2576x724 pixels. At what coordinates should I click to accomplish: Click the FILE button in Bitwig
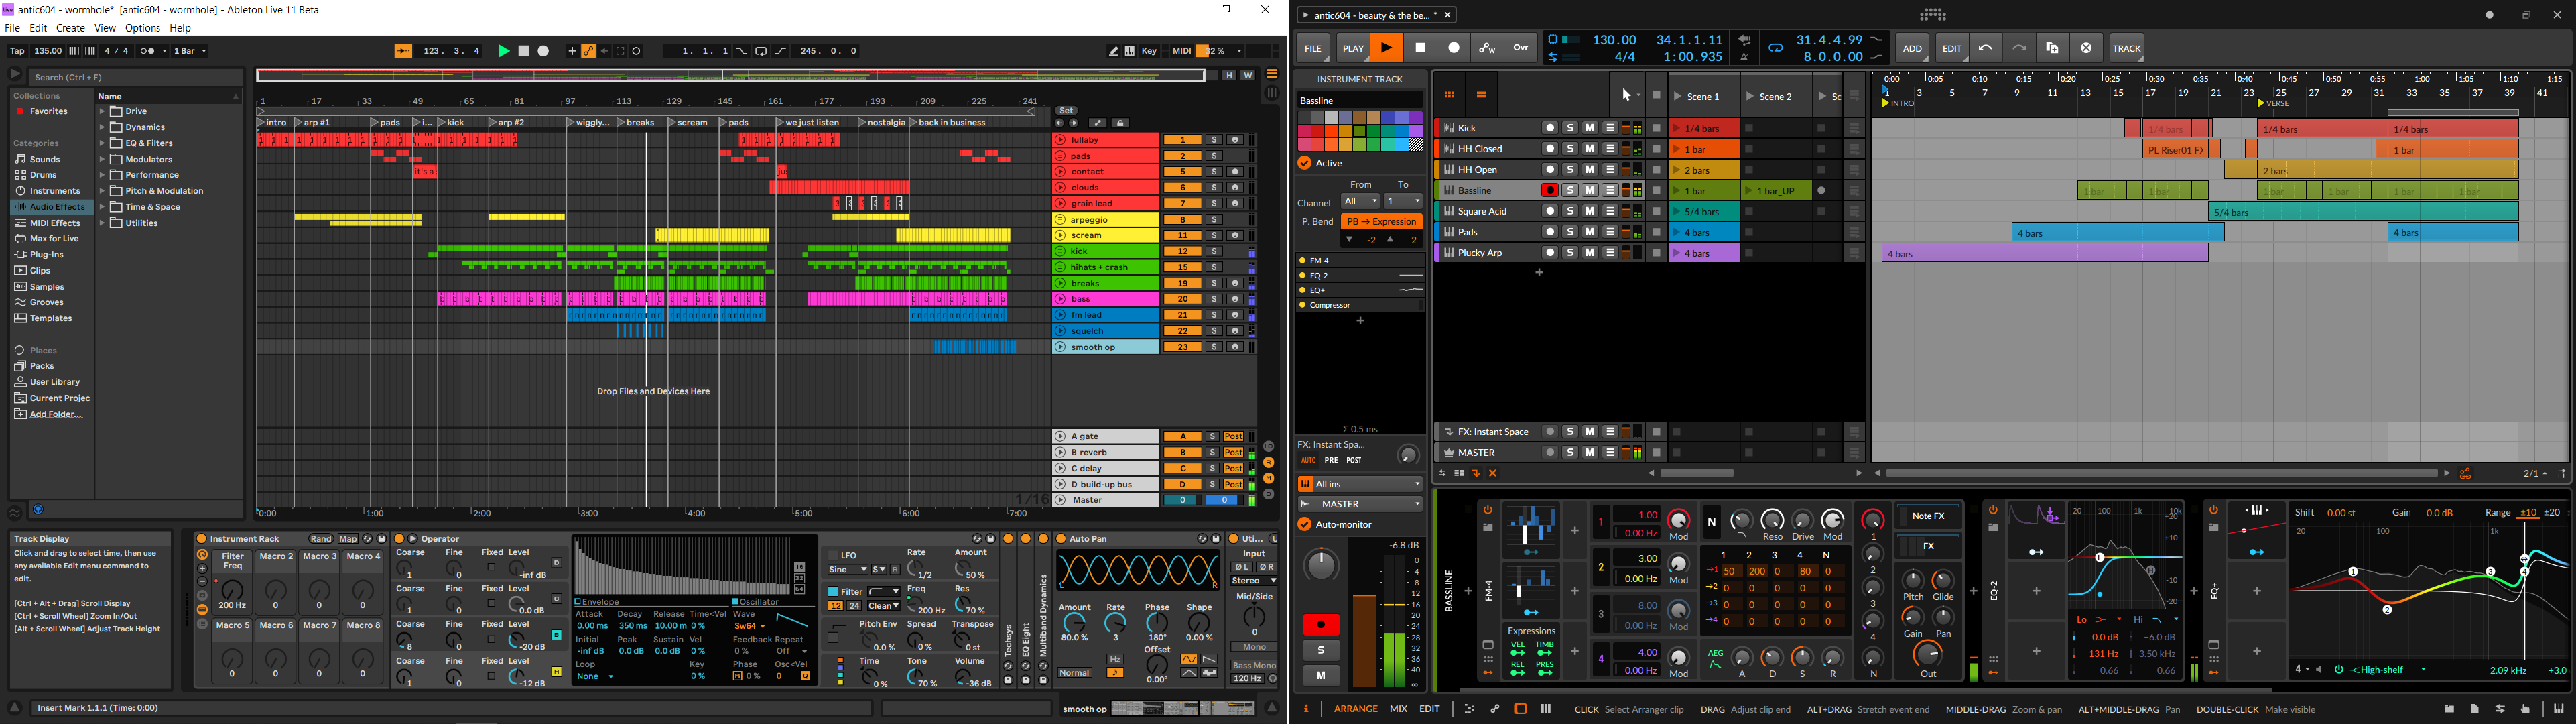coord(1313,48)
